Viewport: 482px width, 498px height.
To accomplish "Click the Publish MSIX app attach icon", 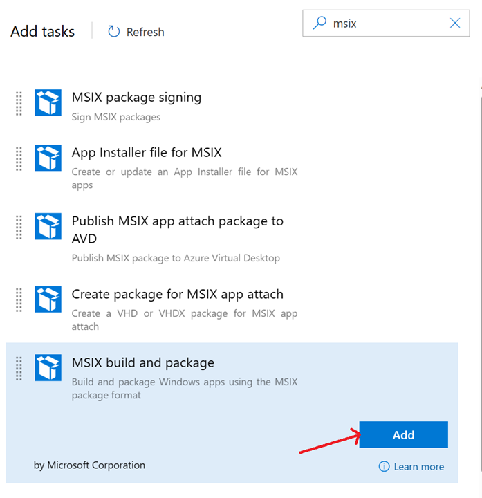I will [x=48, y=226].
